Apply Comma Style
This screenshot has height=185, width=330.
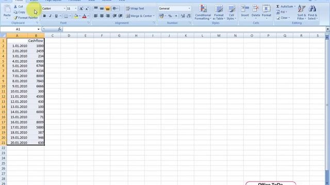point(176,16)
